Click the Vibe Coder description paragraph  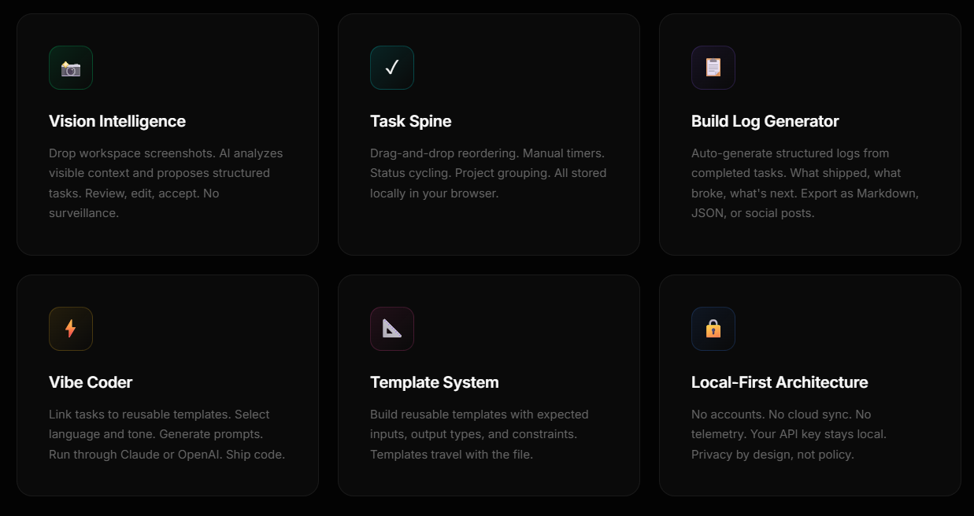click(167, 434)
